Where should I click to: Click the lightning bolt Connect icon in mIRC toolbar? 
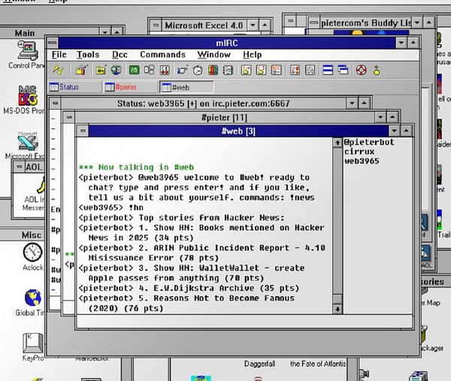click(58, 70)
